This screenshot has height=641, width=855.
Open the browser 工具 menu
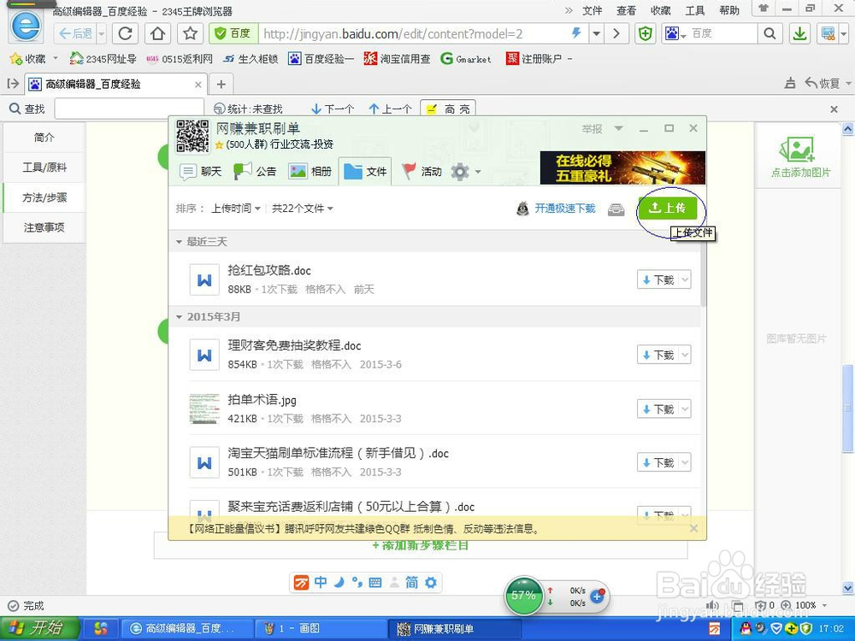point(694,10)
